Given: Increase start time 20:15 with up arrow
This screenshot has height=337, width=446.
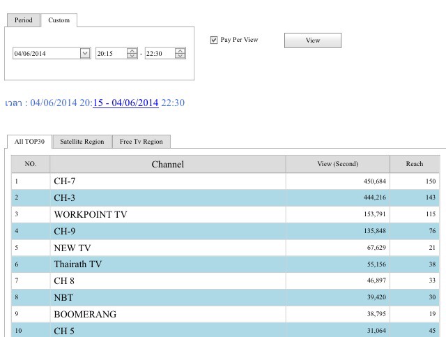Looking at the screenshot, I should [x=132, y=51].
